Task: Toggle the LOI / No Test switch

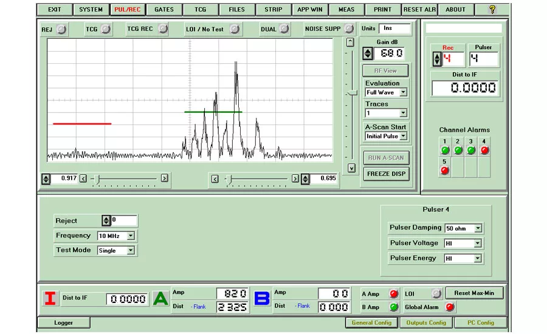Action: (x=235, y=29)
